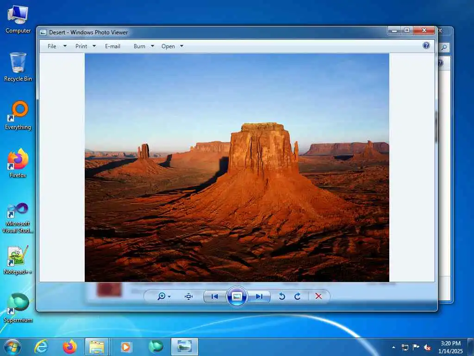Expand the Open dropdown arrow
Image resolution: width=474 pixels, height=356 pixels.
[x=181, y=46]
